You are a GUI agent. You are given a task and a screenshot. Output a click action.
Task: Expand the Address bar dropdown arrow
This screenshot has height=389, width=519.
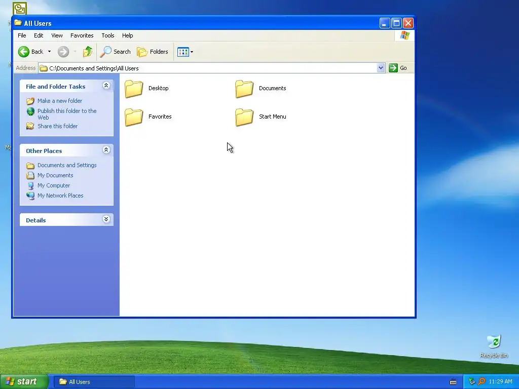coord(381,68)
